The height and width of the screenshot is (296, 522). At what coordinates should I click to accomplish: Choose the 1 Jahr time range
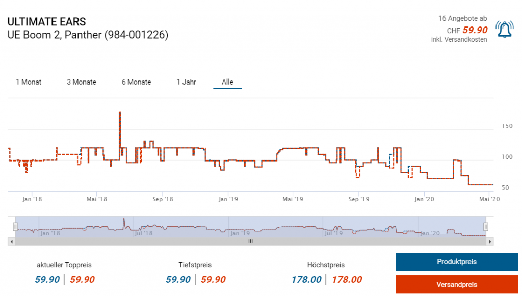click(x=186, y=82)
